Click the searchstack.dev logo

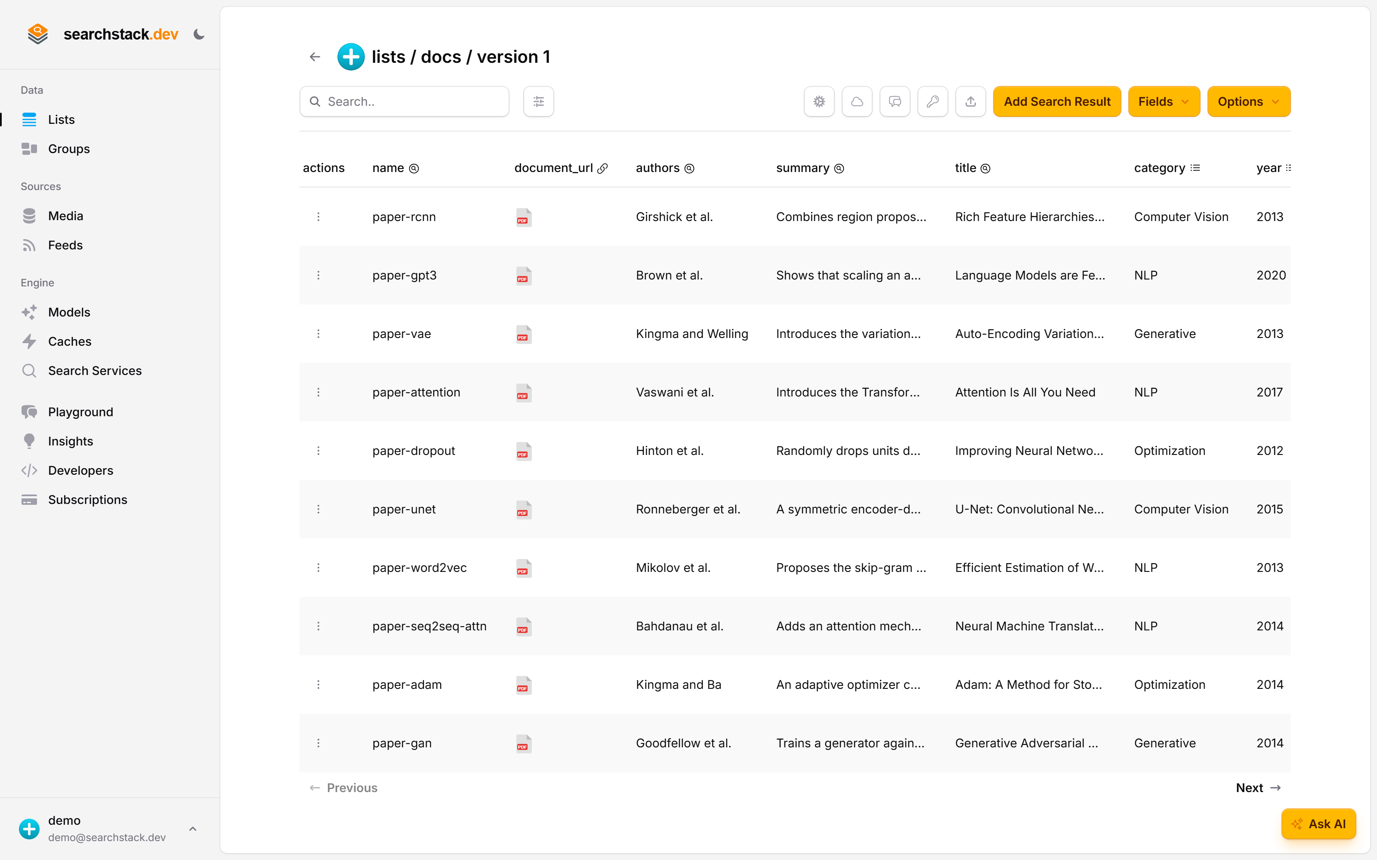102,34
